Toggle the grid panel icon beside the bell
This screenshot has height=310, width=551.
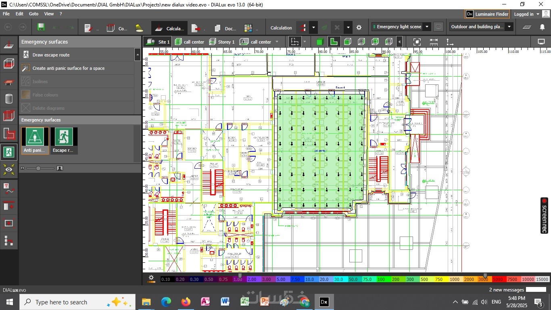(x=527, y=27)
